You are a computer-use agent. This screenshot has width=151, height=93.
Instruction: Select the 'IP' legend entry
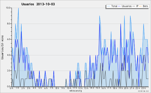point(135,6)
